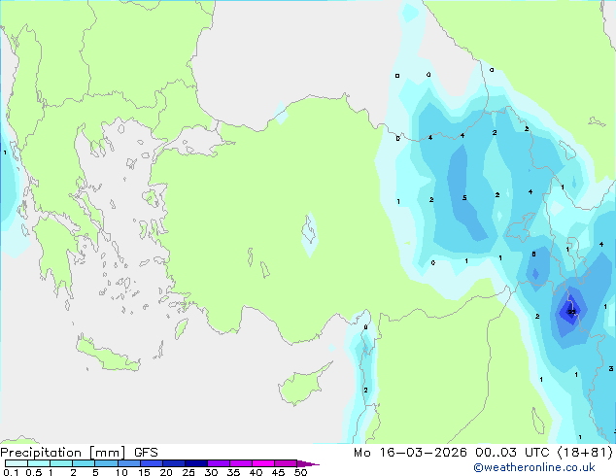
Task: Click the 20–25 mm legend color box
Action: (174, 463)
